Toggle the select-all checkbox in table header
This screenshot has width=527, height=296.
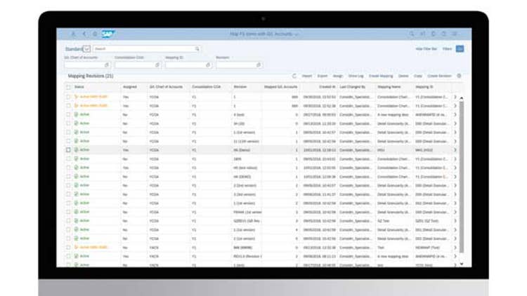coord(68,86)
